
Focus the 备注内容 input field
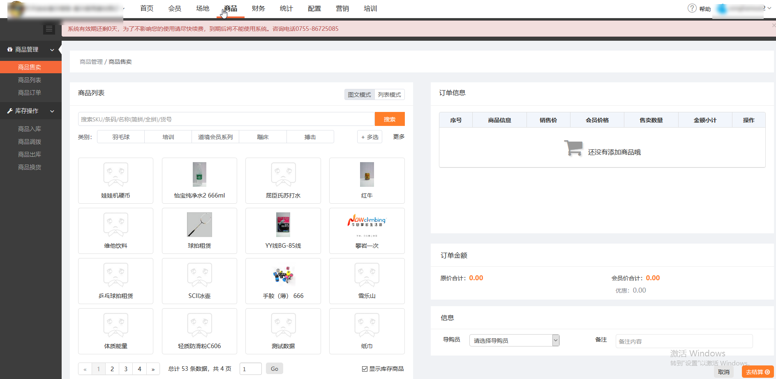click(x=684, y=341)
